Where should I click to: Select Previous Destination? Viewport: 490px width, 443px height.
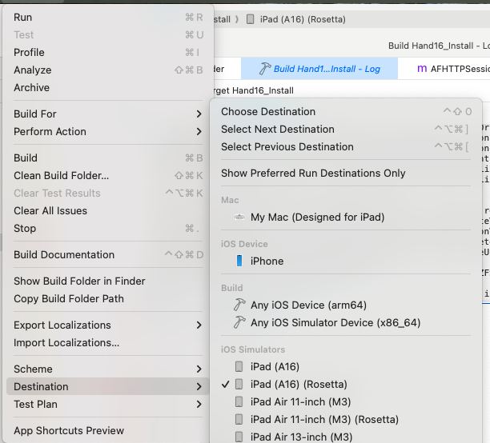click(346, 146)
